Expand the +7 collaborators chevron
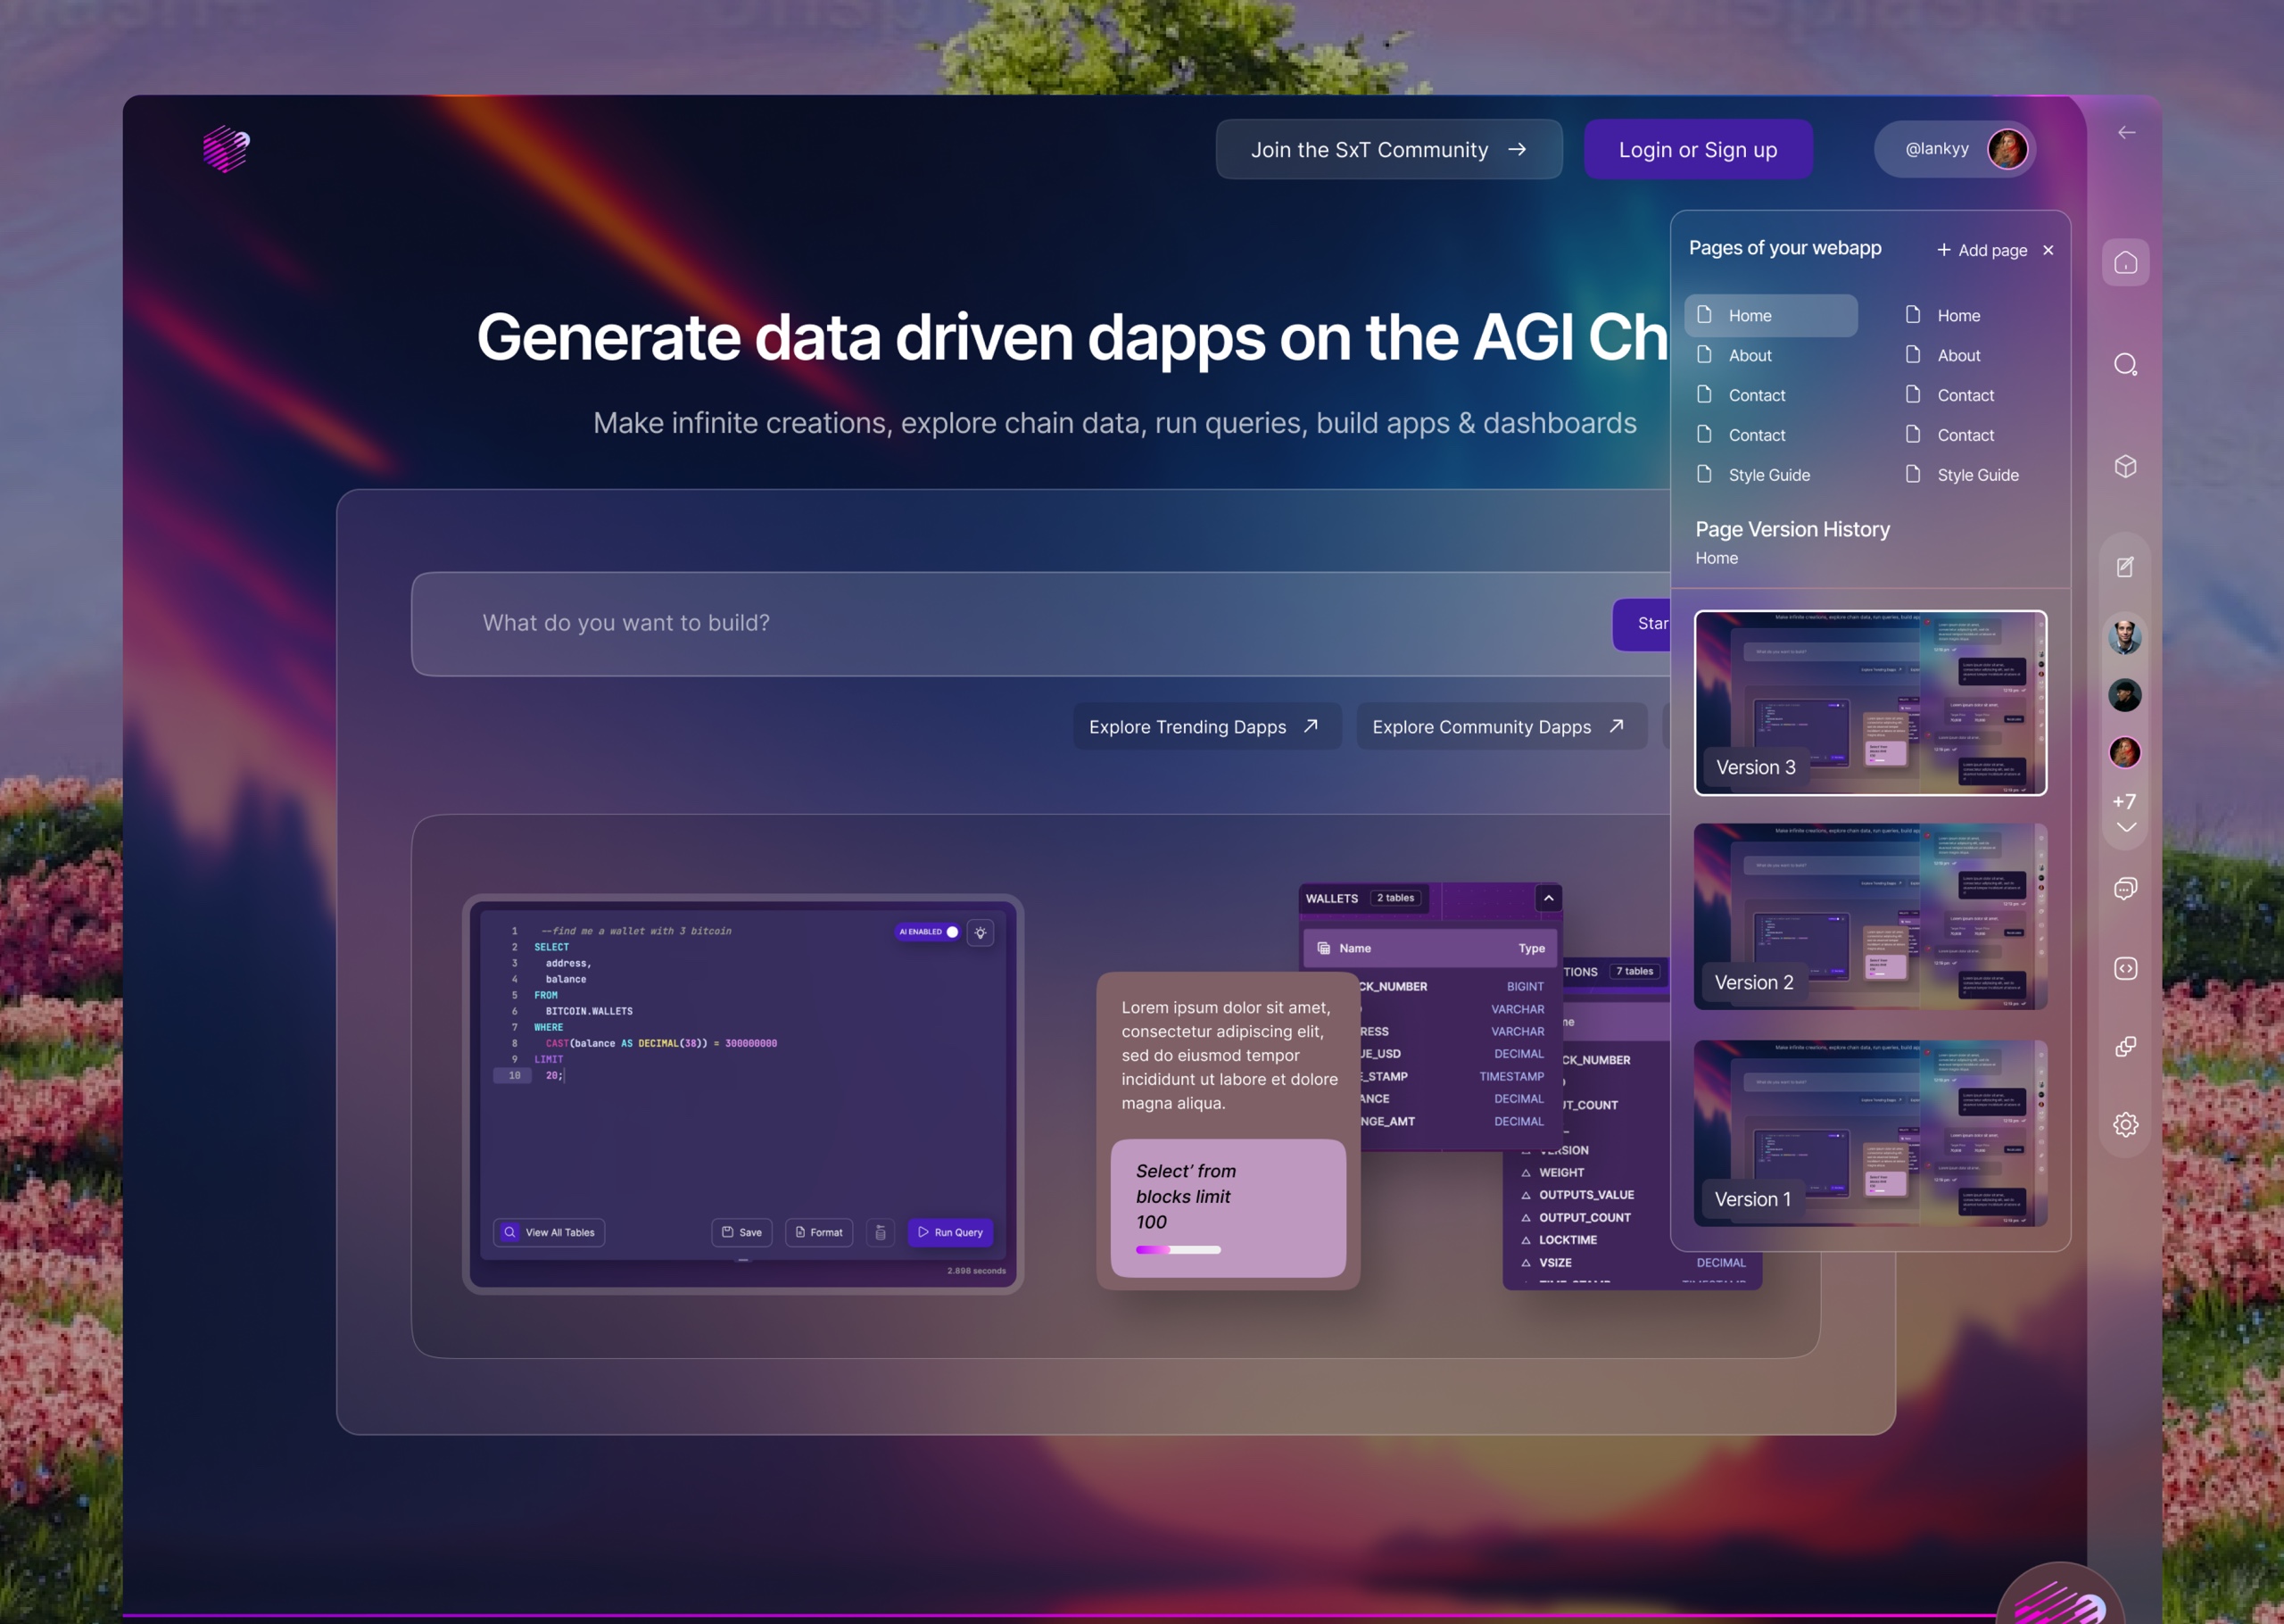 tap(2125, 827)
